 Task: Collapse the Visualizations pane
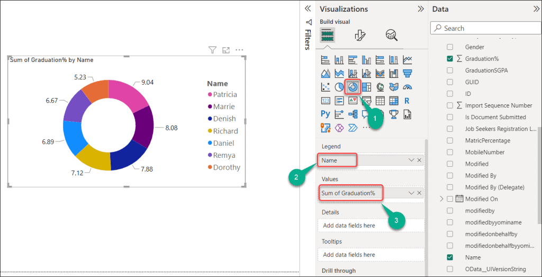(x=421, y=9)
